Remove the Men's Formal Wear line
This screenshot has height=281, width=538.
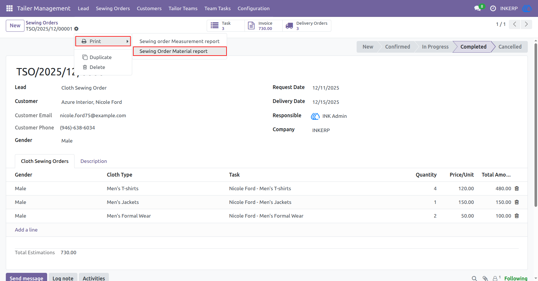click(517, 216)
